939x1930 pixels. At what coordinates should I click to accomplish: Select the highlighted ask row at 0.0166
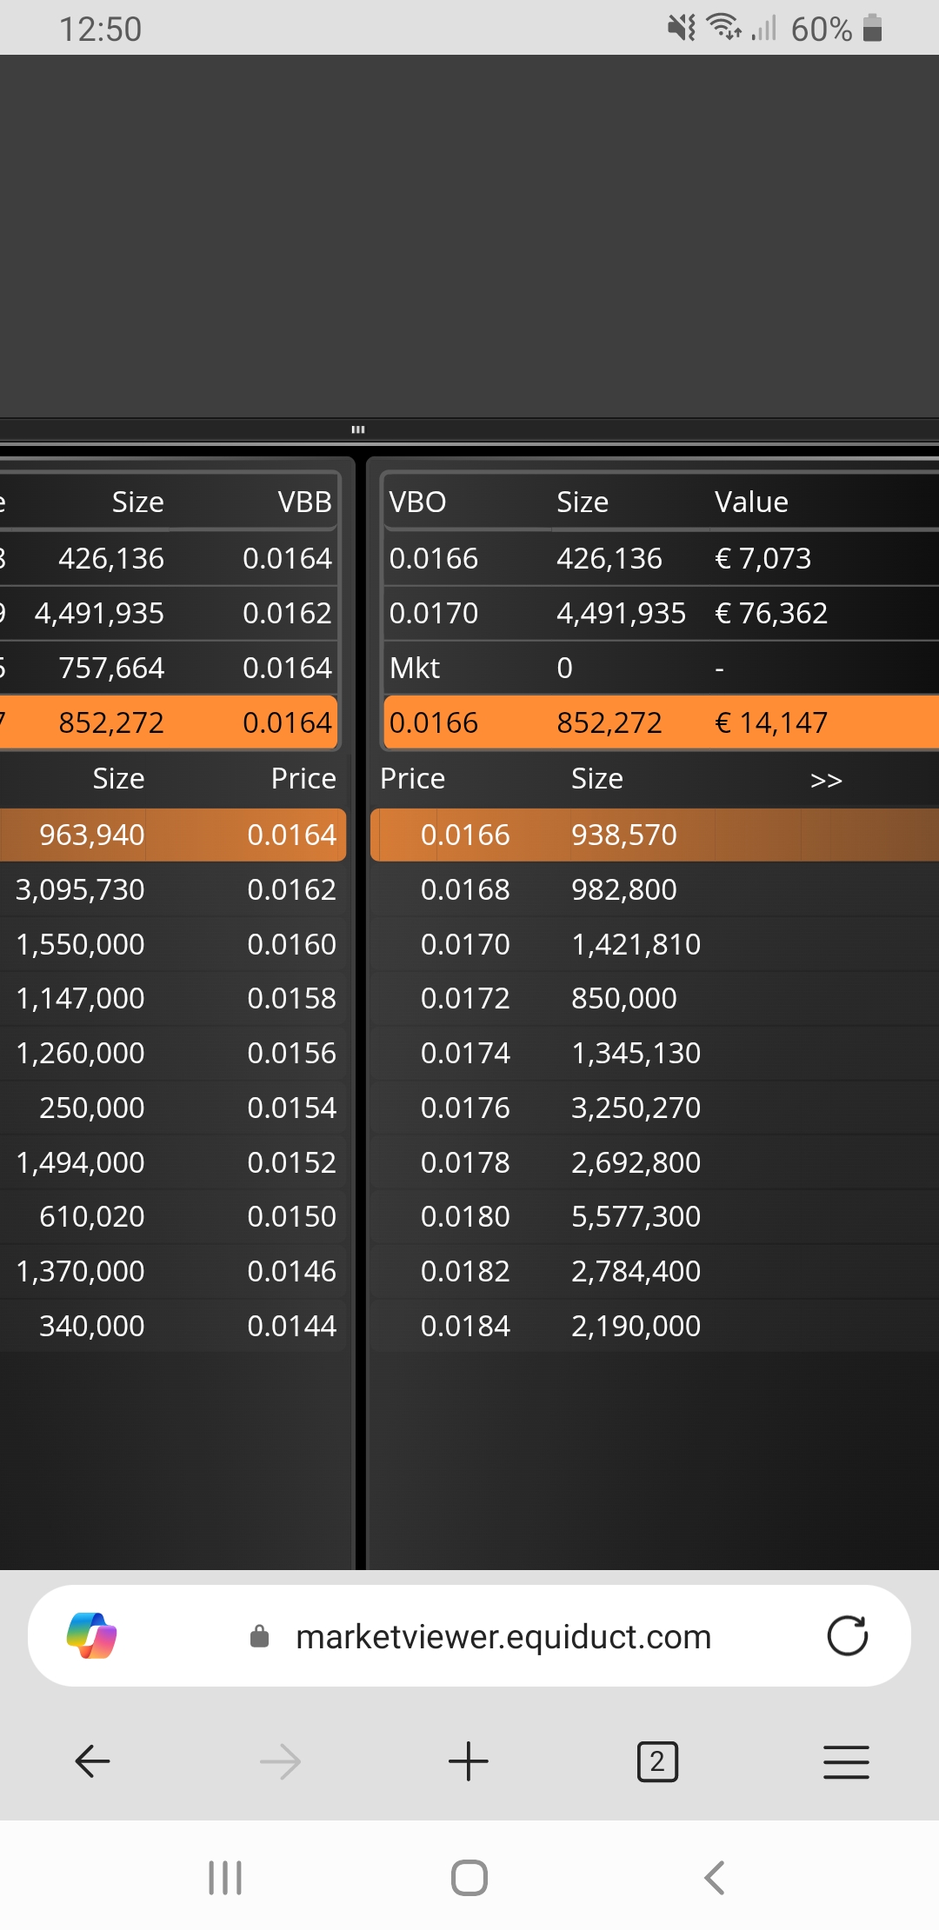(x=655, y=835)
